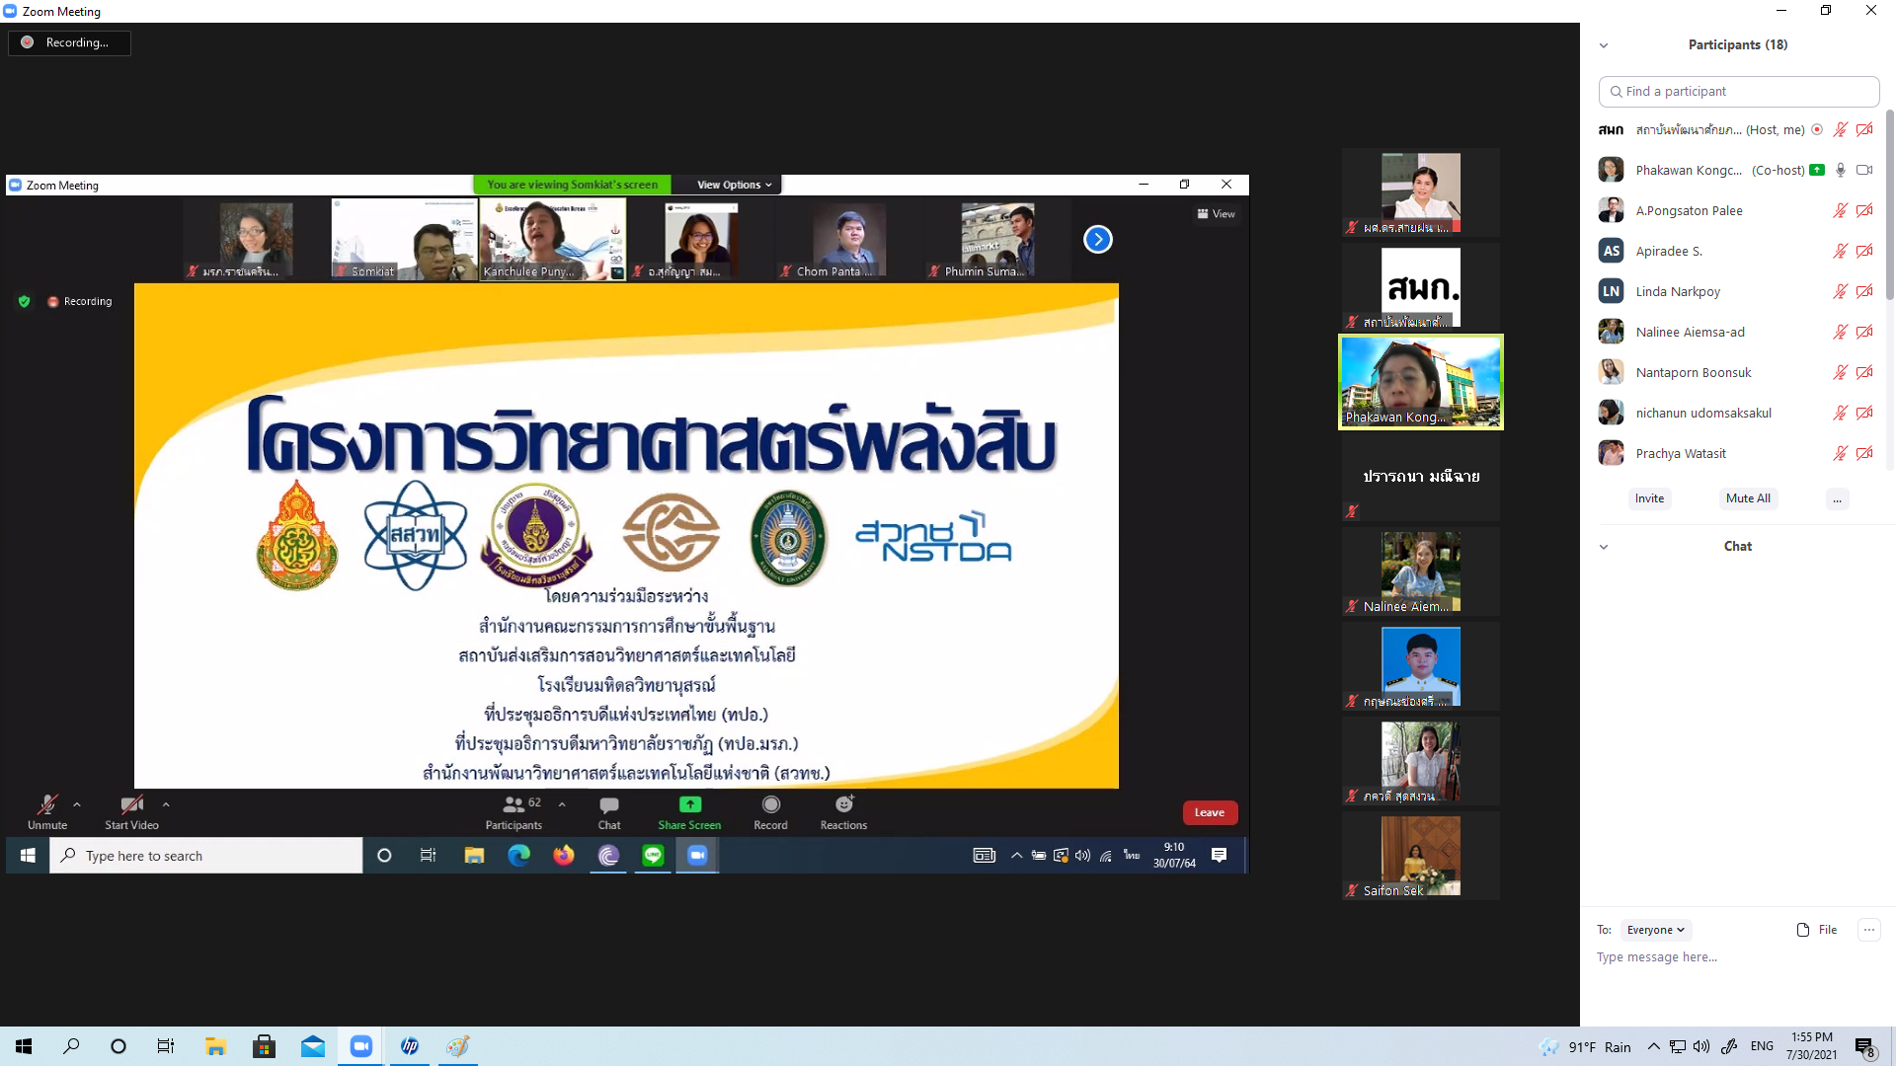Click the 91°F Rain weather widget
Screen dimensions: 1896x1066
1587,1047
